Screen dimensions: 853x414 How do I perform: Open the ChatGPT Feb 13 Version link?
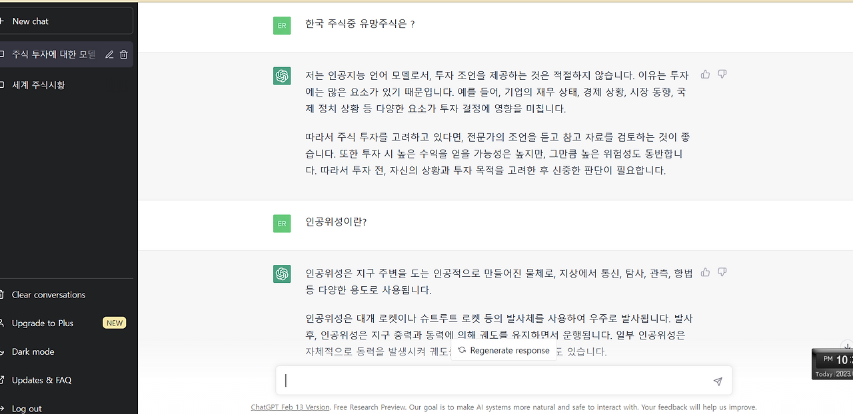click(x=290, y=407)
